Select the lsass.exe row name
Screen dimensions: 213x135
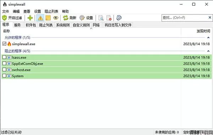tap(19, 58)
